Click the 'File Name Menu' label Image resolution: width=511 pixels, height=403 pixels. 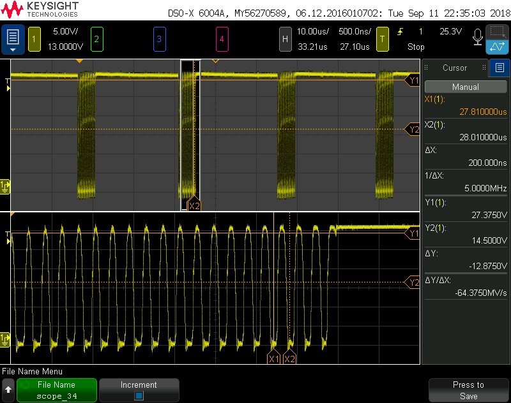tap(33, 372)
